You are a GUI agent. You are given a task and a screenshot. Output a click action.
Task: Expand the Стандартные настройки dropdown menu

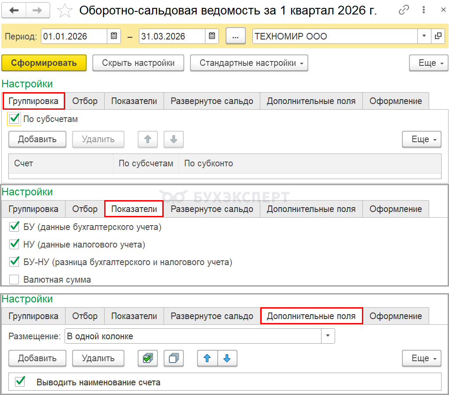point(249,63)
